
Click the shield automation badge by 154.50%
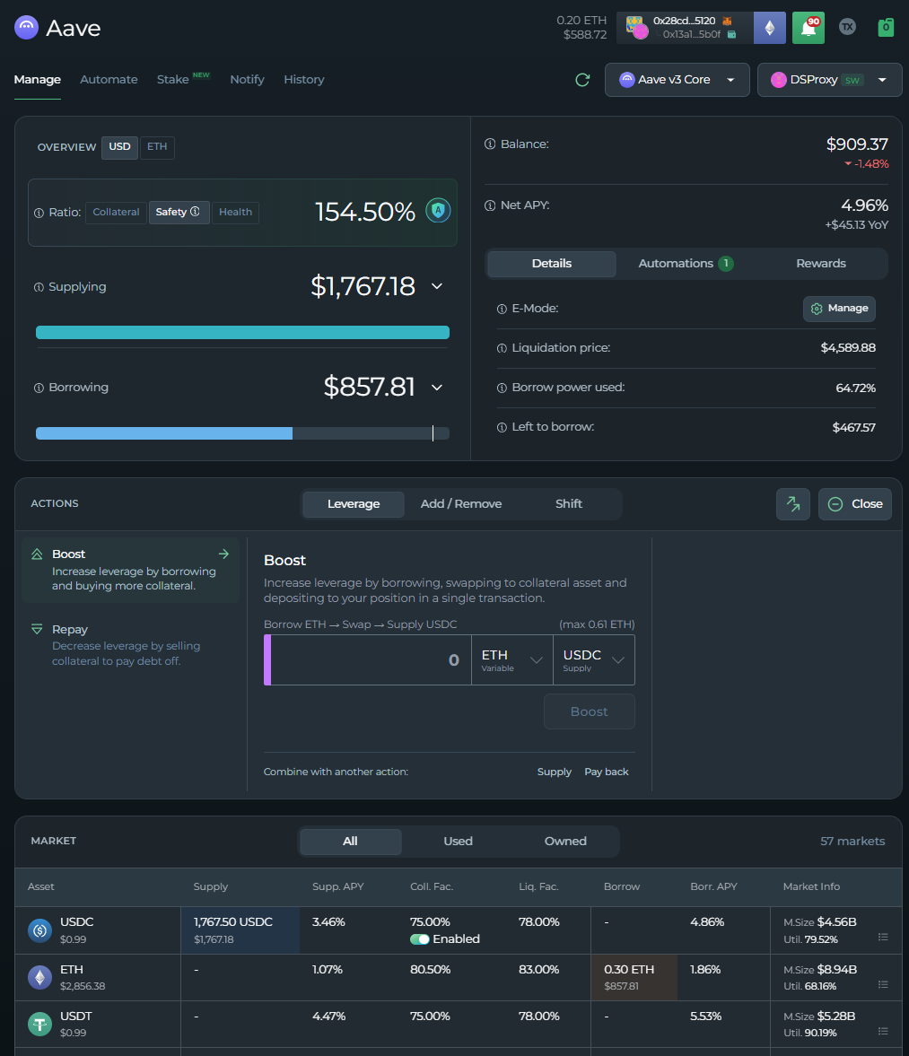(x=438, y=211)
